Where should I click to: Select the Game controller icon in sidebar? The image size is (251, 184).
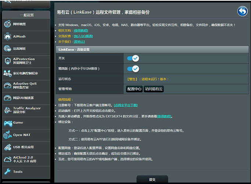(8, 123)
